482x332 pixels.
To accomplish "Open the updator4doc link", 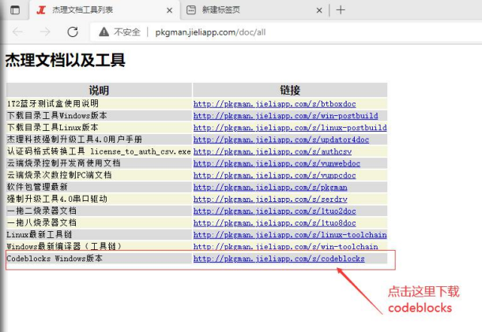I will (281, 140).
